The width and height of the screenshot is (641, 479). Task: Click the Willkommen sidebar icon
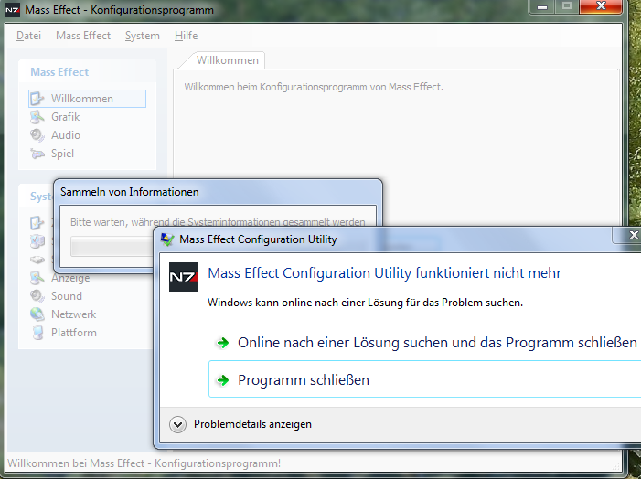pyautogui.click(x=37, y=99)
